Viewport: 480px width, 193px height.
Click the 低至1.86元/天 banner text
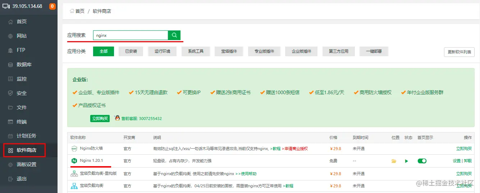click(x=329, y=92)
